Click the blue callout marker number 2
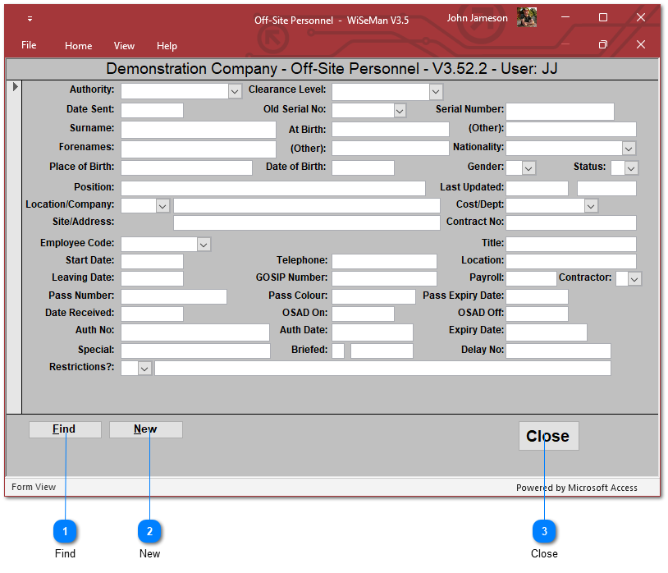The image size is (668, 573). [149, 531]
